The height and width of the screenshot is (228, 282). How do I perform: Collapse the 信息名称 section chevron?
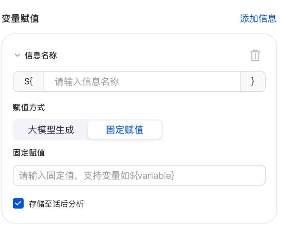(x=17, y=55)
